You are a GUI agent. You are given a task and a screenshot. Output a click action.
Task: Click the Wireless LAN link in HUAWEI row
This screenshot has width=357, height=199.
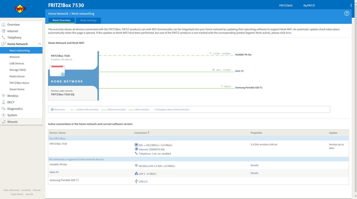pyautogui.click(x=146, y=166)
